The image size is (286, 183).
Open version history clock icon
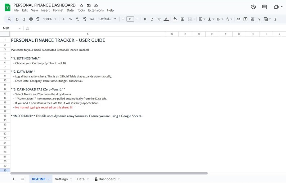click(x=253, y=7)
